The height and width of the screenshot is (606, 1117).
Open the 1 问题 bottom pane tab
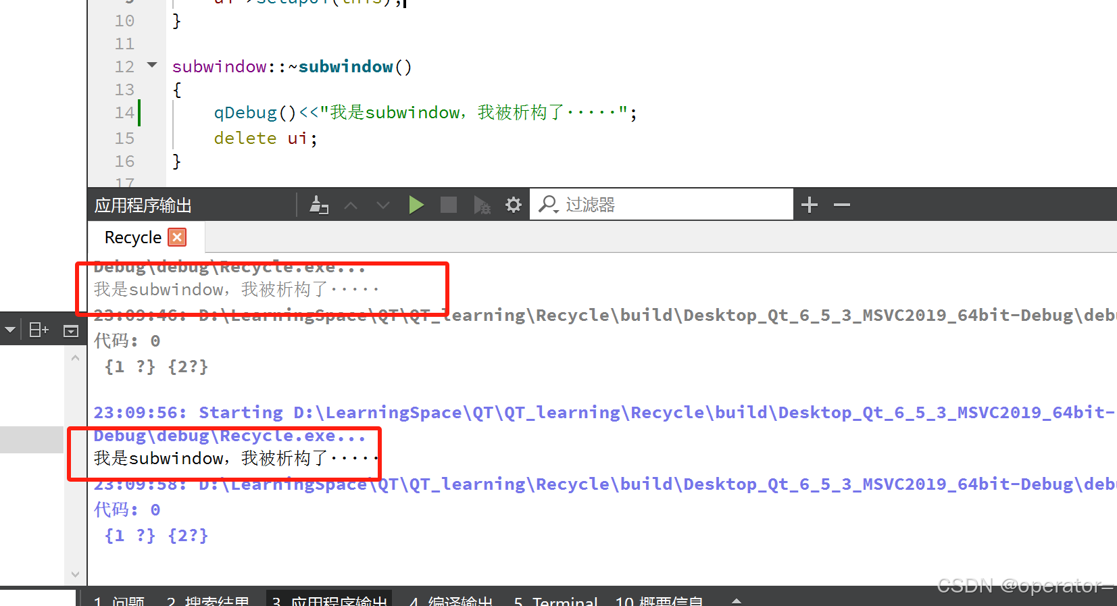tap(119, 601)
